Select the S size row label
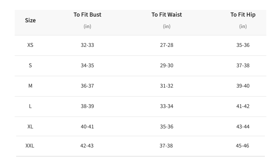Screen dimensions: 274x163 pyautogui.click(x=30, y=66)
